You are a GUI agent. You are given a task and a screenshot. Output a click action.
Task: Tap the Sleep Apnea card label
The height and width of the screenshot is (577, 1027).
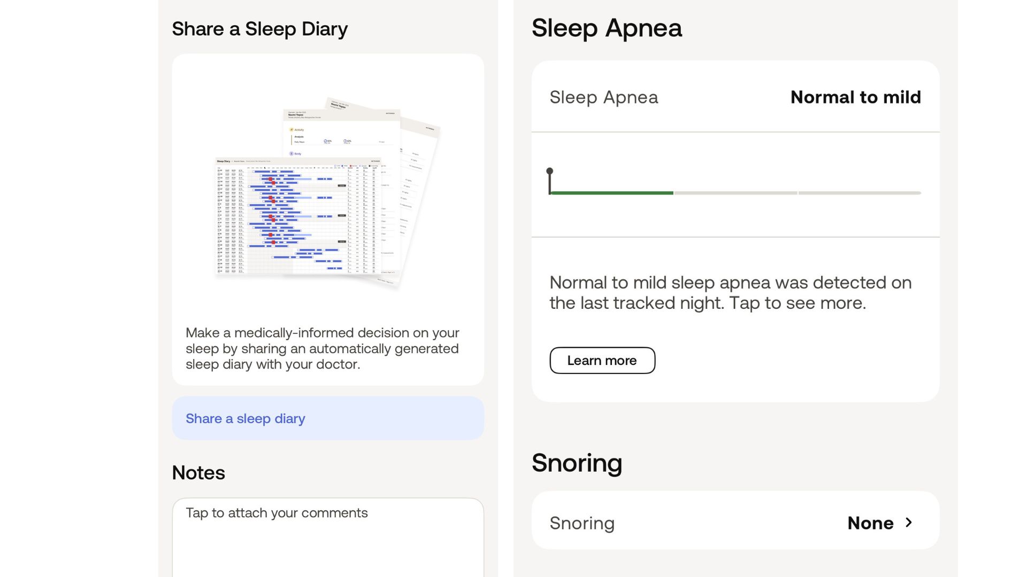click(603, 97)
